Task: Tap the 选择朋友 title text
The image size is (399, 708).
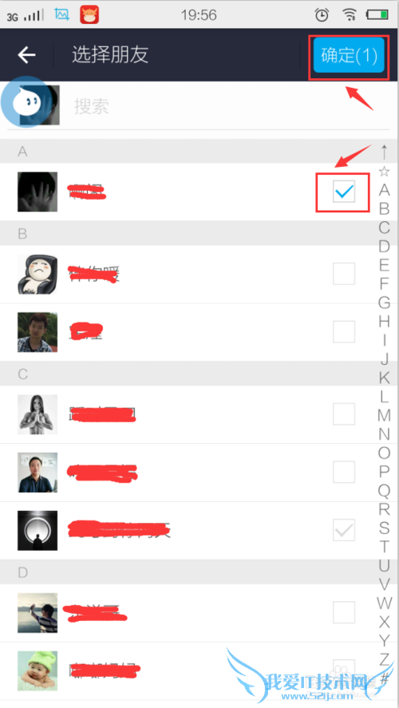Action: click(x=110, y=55)
